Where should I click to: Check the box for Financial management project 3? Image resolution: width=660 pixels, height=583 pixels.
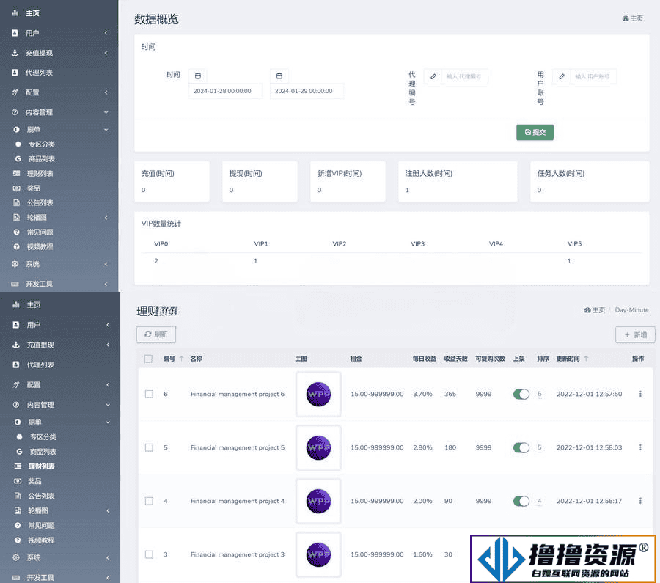coord(149,554)
